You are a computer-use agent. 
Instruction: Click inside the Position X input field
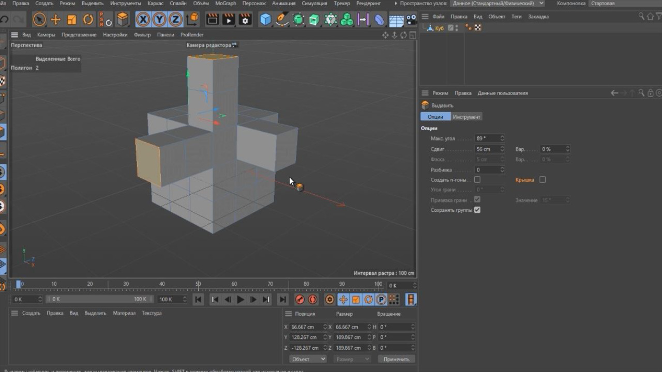(303, 327)
